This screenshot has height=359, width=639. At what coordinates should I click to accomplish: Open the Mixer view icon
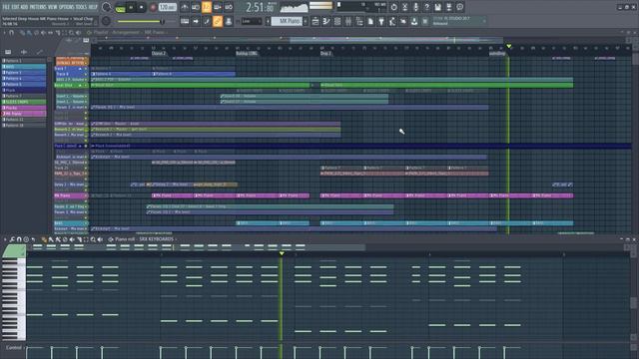tap(348, 21)
